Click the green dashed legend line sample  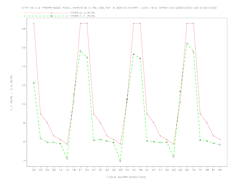[47, 16]
